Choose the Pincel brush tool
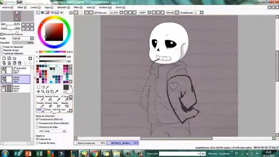 point(57,99)
